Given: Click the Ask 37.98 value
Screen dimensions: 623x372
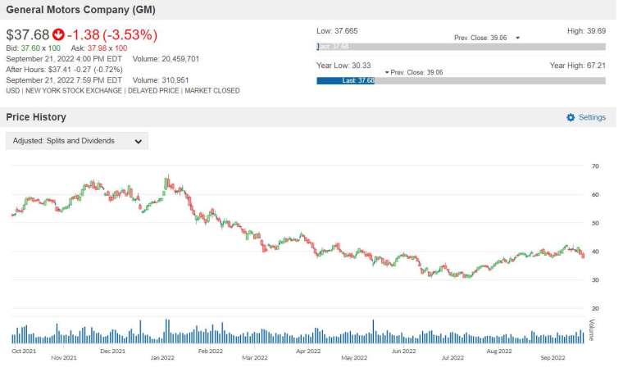Looking at the screenshot, I should point(98,49).
